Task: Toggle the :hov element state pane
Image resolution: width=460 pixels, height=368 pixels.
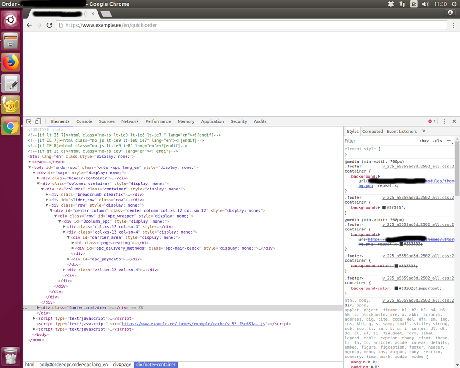Action: pos(424,141)
